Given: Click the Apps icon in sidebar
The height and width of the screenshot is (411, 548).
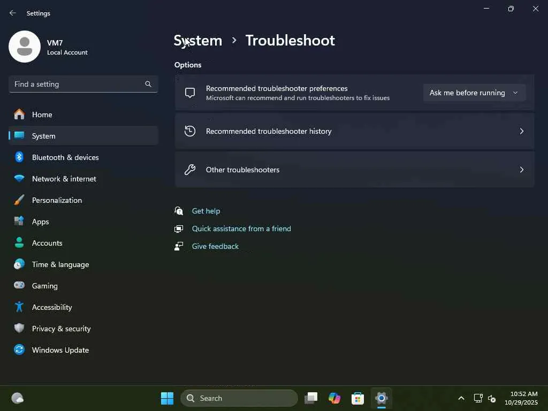Looking at the screenshot, I should tap(19, 221).
